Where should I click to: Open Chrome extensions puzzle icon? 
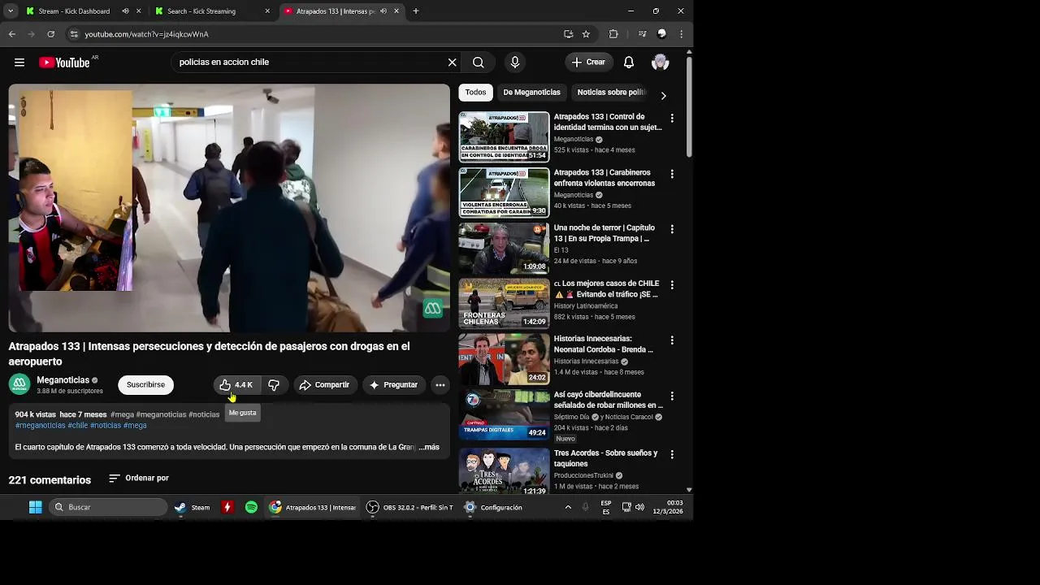click(613, 34)
